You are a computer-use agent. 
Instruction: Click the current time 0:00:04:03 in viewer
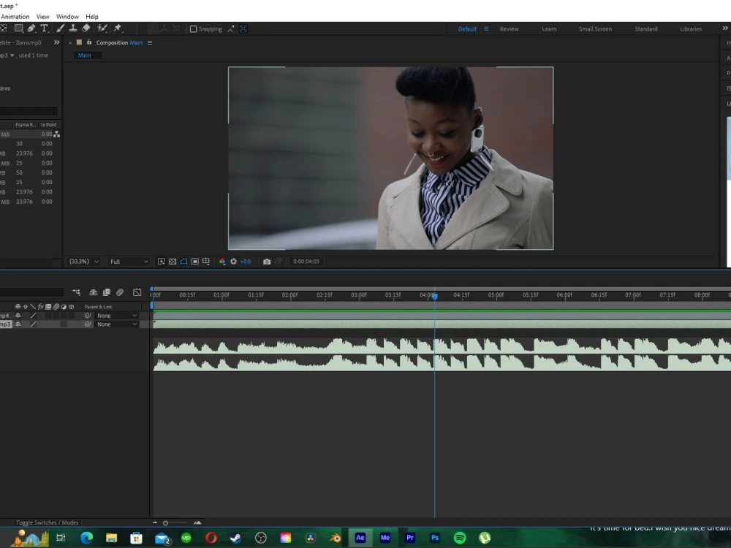click(x=306, y=262)
